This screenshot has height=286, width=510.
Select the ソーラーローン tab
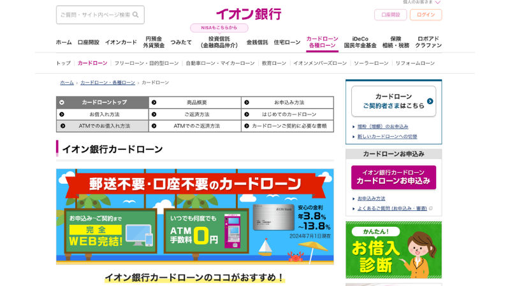pyautogui.click(x=371, y=63)
